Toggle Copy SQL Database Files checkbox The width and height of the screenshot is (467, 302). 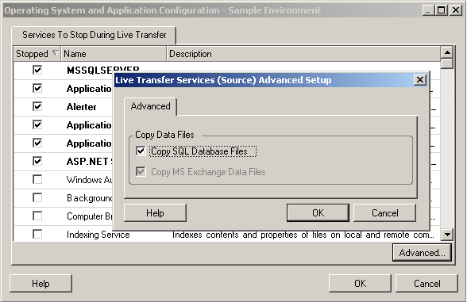click(141, 151)
